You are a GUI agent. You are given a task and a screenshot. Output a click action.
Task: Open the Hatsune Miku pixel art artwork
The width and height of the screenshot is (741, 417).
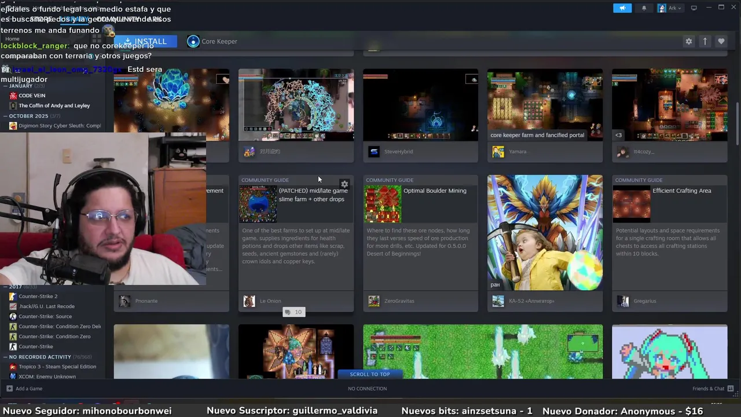[669, 352]
